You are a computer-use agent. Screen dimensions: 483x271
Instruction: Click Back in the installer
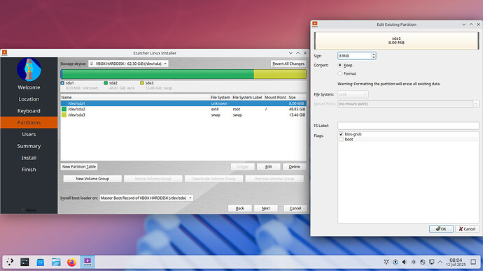(x=240, y=208)
